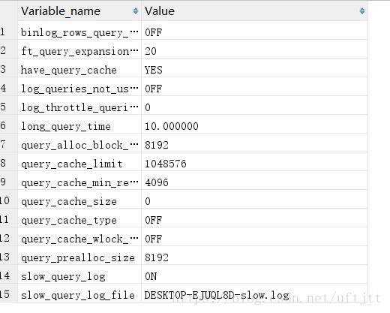Viewport: 390px width, 313px height.
Task: Sort by Value column arrows
Action: tap(362, 11)
